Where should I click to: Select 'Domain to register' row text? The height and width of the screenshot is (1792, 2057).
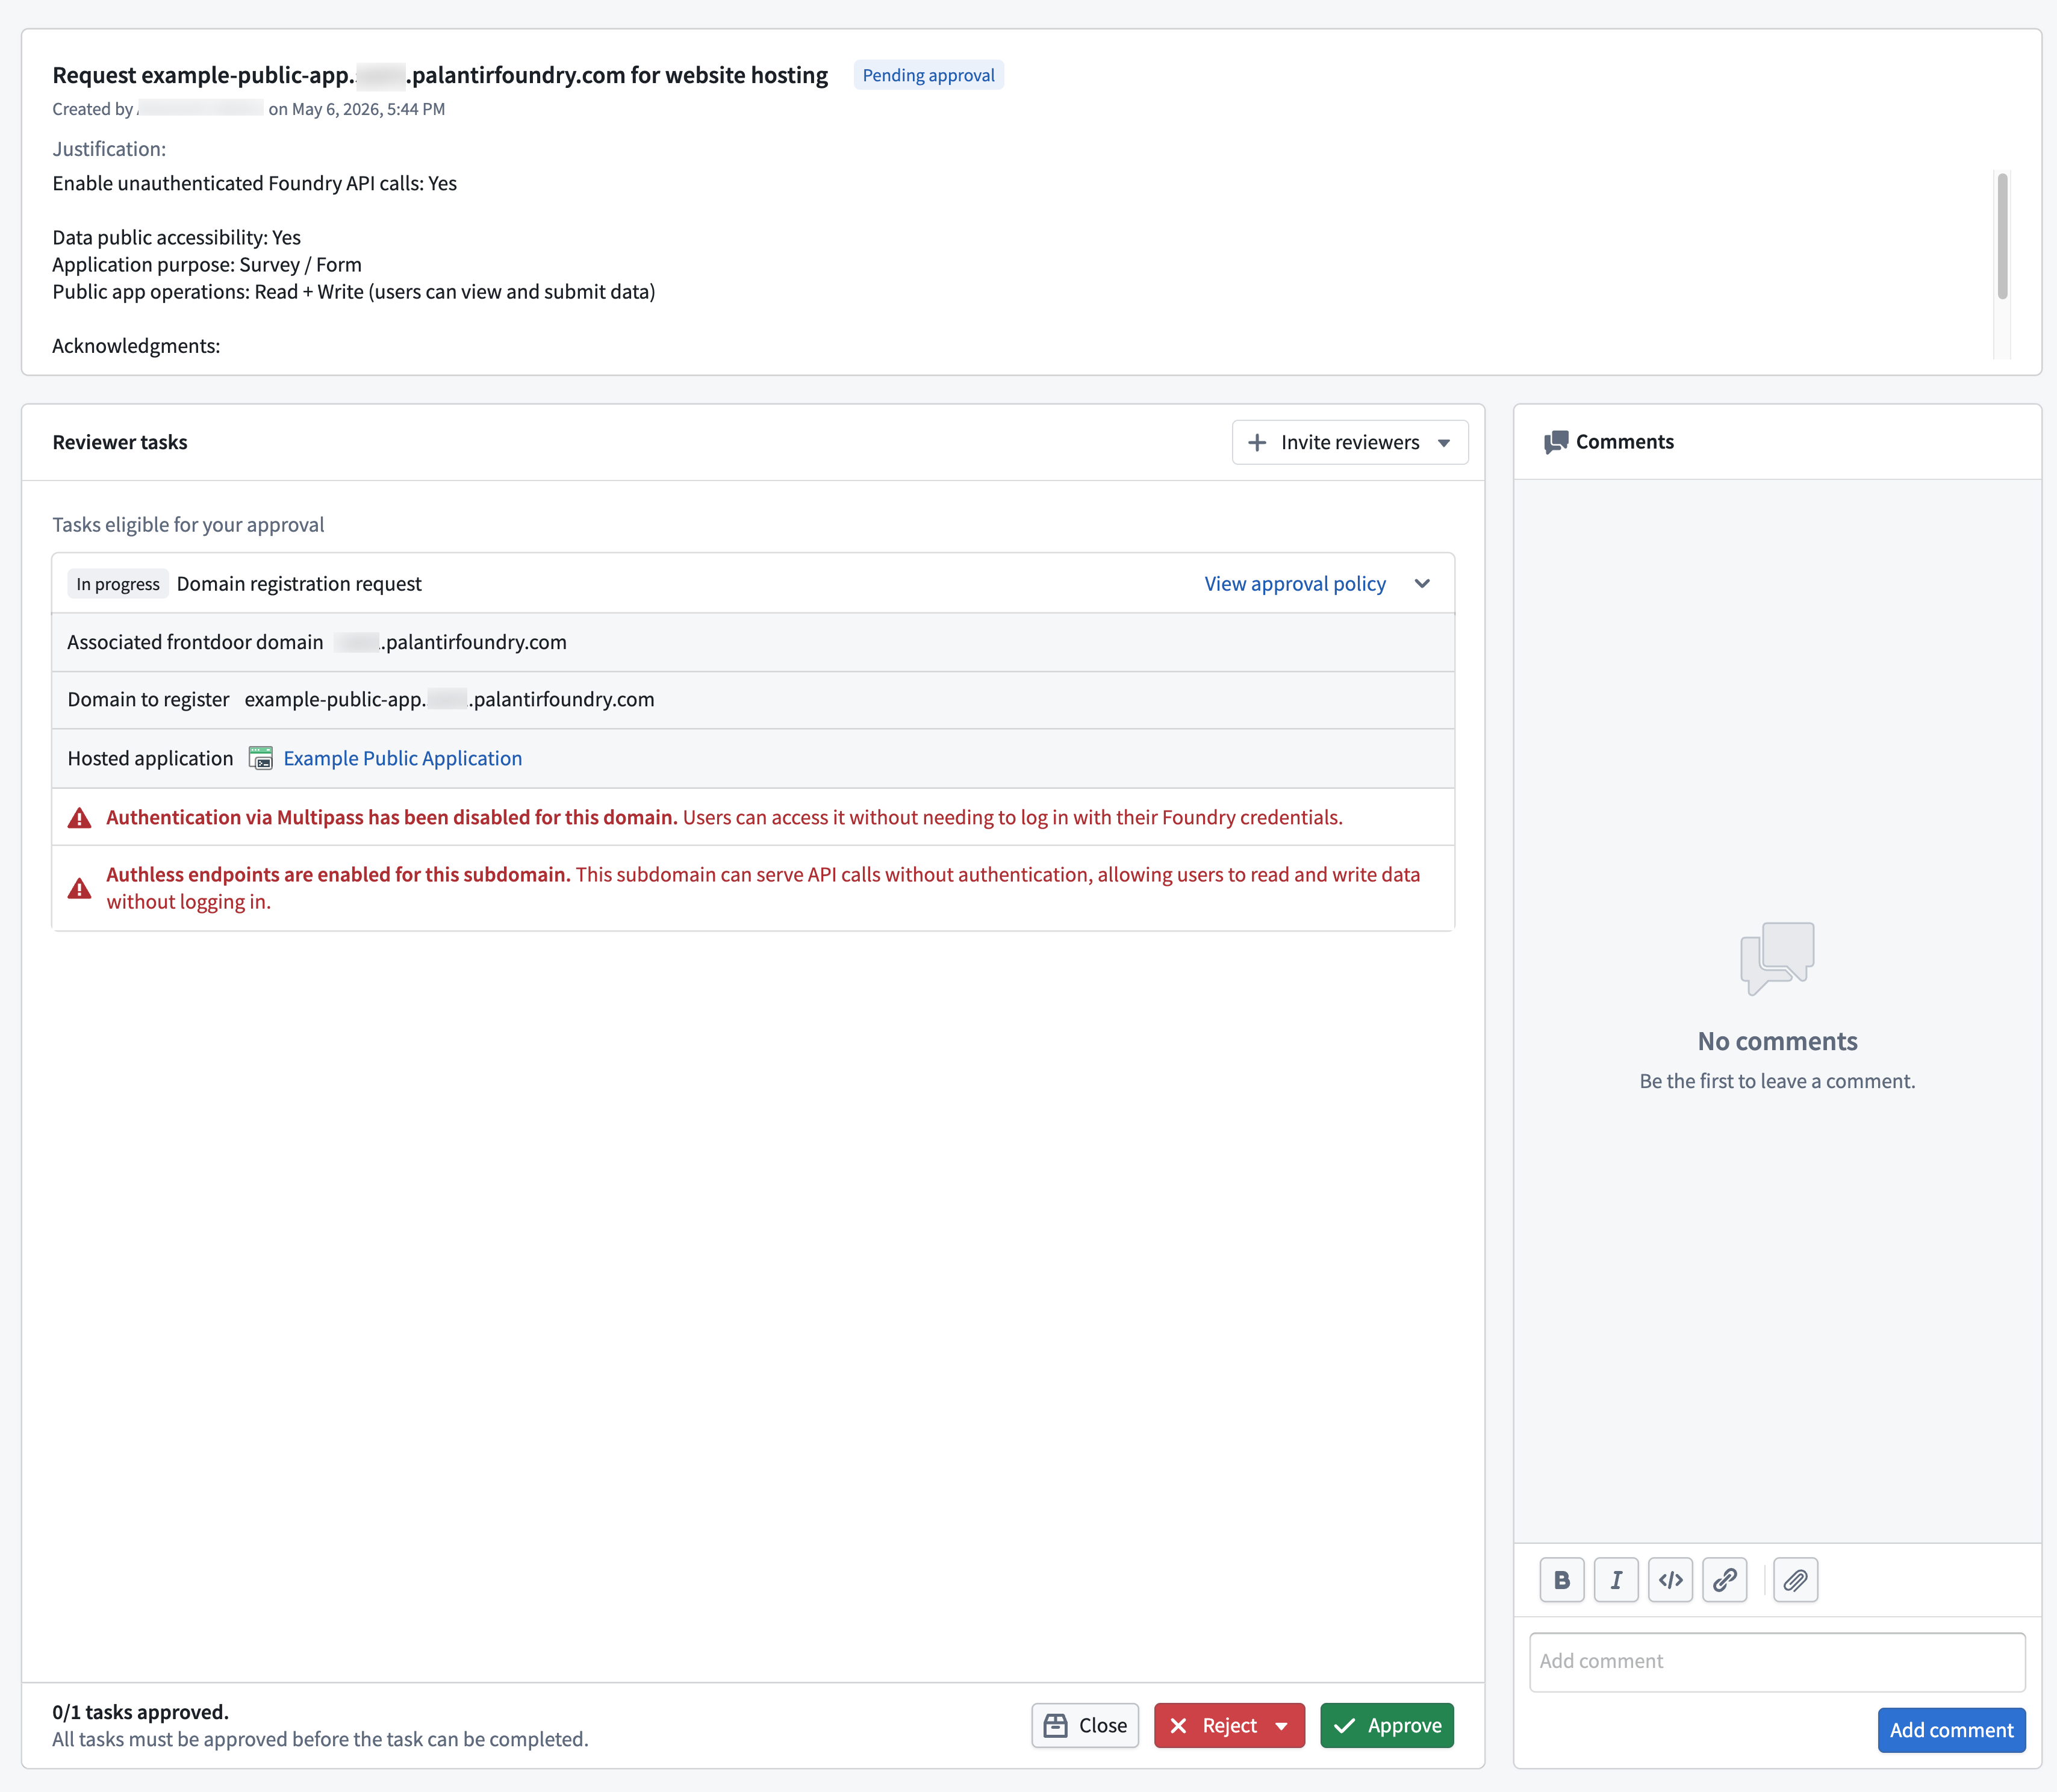coord(361,700)
